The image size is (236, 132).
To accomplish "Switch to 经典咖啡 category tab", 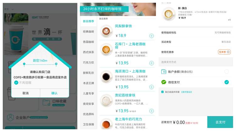I will pyautogui.click(x=88, y=32).
